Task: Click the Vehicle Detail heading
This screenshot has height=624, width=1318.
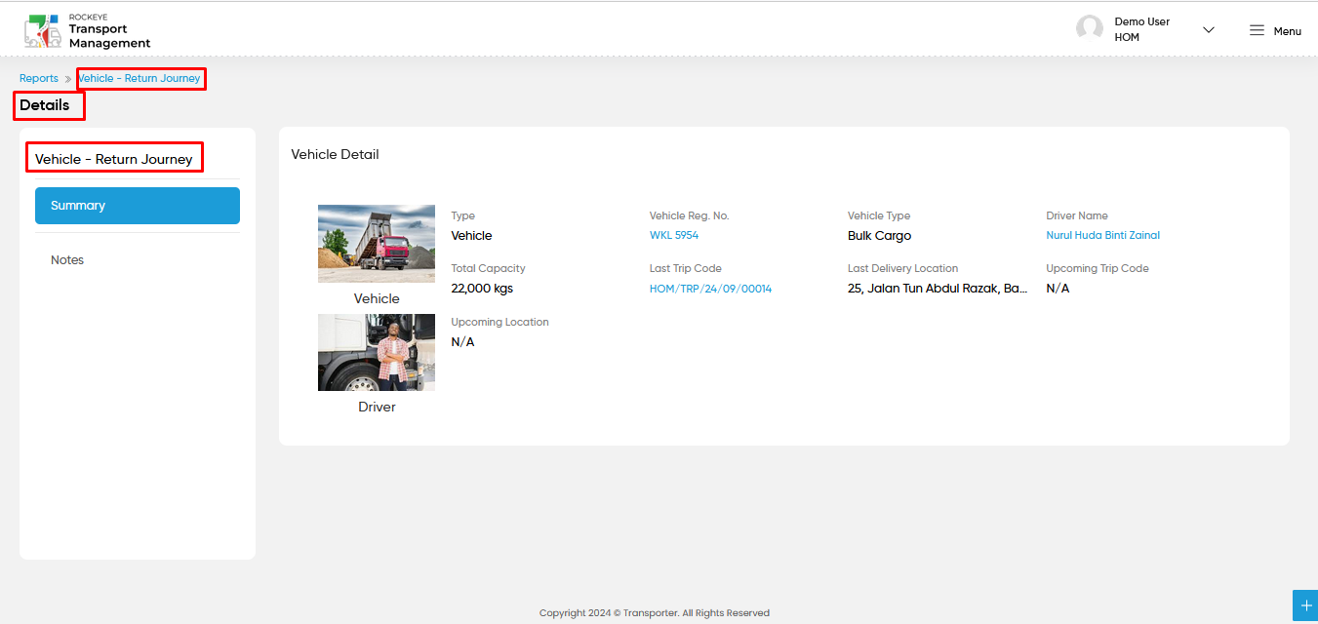Action: (x=336, y=154)
